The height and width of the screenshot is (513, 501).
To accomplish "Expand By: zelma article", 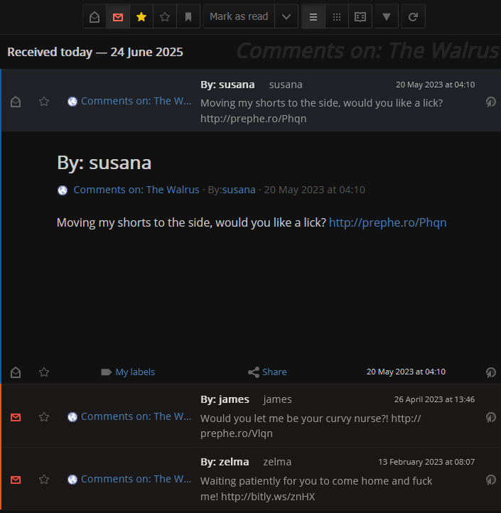I will tap(225, 462).
